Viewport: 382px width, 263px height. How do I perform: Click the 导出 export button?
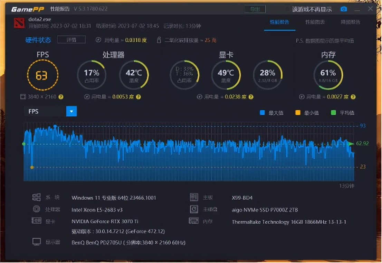point(255,9)
